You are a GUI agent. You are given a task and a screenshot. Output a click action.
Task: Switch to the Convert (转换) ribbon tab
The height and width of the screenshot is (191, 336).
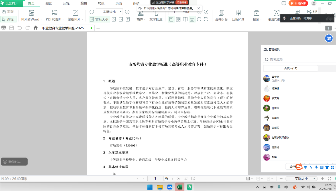[x=101, y=3]
